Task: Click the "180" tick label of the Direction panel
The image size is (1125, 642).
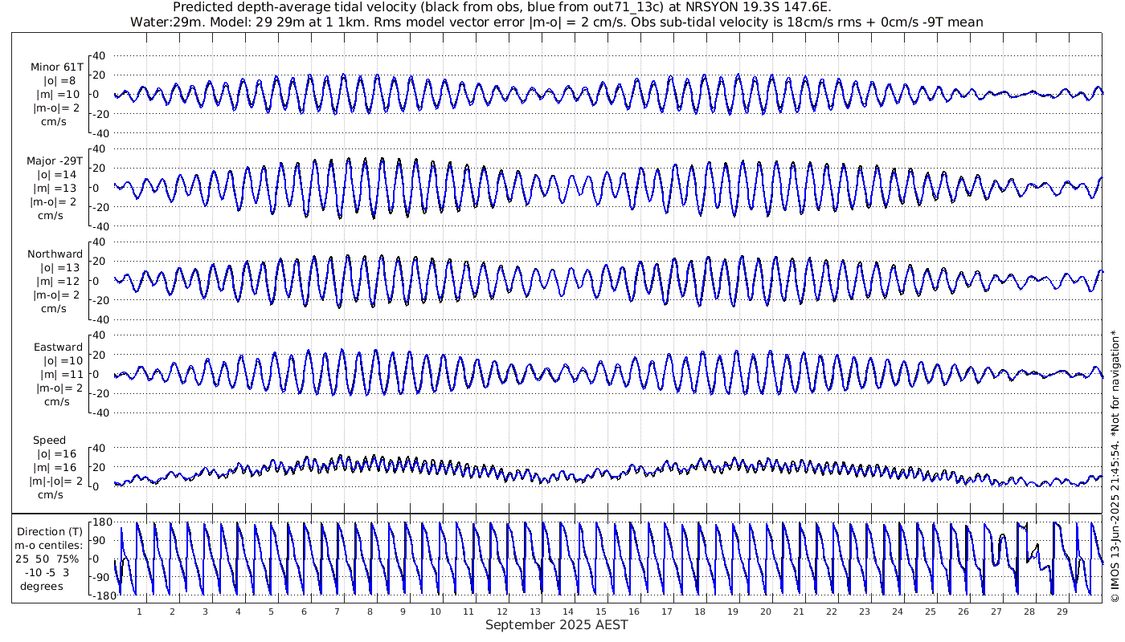Action: (x=100, y=522)
